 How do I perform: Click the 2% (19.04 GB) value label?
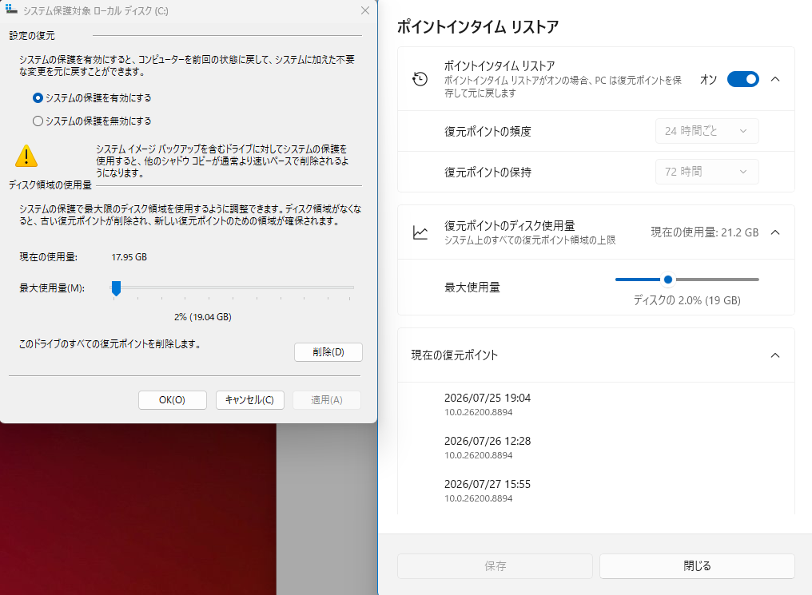(202, 316)
